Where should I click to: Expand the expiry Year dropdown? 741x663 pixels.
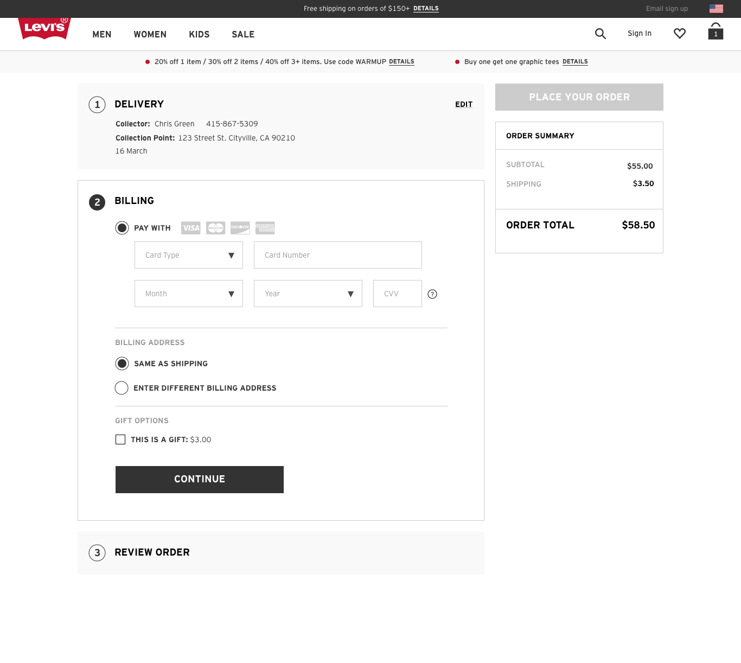point(308,294)
